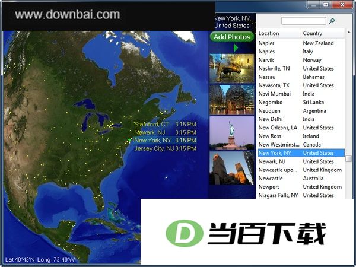Sort the list by the Country column header
Image resolution: width=356 pixels, height=267 pixels.
322,33
